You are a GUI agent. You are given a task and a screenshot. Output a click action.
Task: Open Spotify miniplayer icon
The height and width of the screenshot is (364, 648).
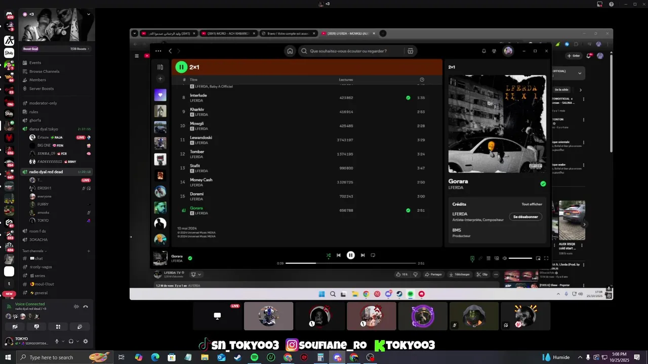tap(538, 258)
